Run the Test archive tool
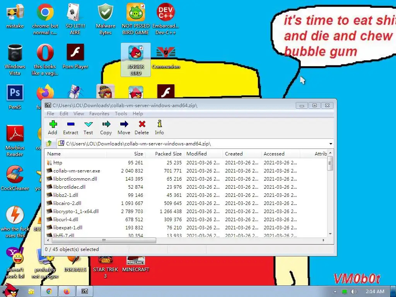 [88, 128]
